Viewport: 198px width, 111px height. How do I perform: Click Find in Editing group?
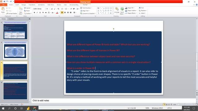(x=141, y=8)
